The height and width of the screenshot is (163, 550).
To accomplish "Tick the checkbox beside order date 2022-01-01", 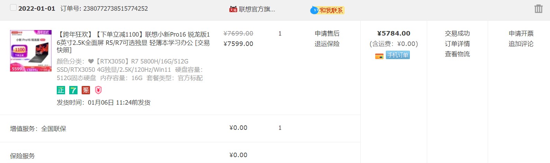I will [x=13, y=8].
